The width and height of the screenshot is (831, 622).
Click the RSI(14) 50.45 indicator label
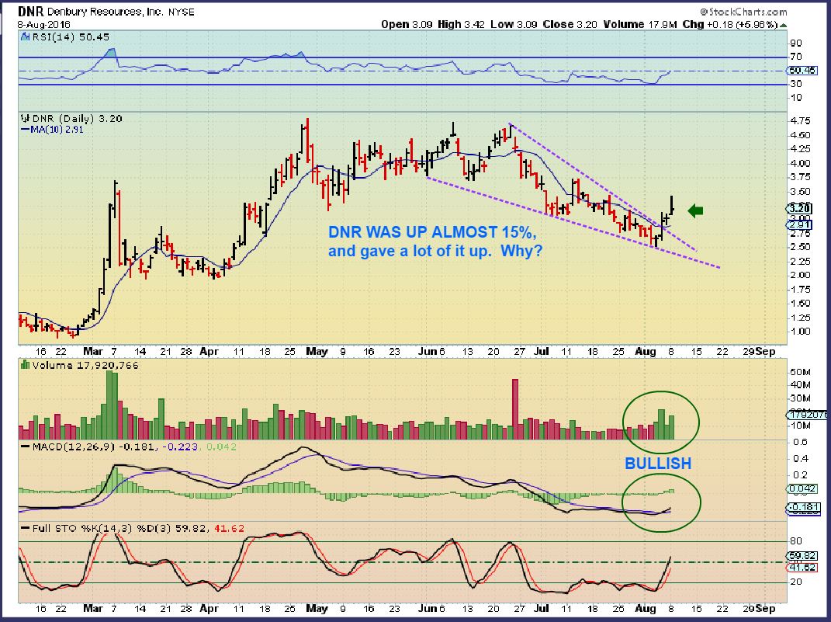(71, 36)
